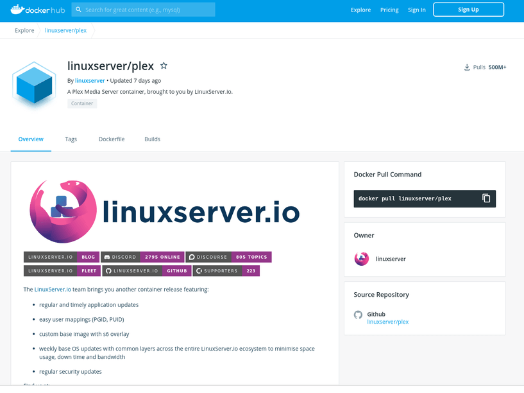Open the Linuxserver.io Blog badge
Screen dimensions: 524x393
(x=62, y=257)
